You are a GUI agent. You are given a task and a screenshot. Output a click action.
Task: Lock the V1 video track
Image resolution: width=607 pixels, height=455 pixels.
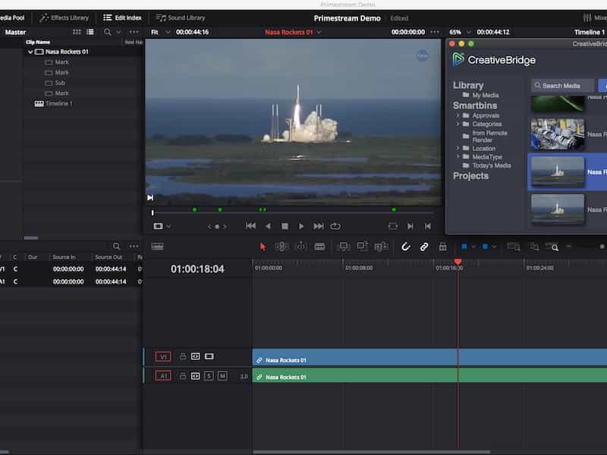183,356
